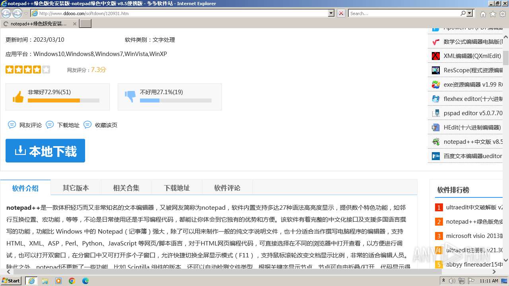The image size is (509, 286).
Task: Click the system tray volume icon
Action: 452,281
